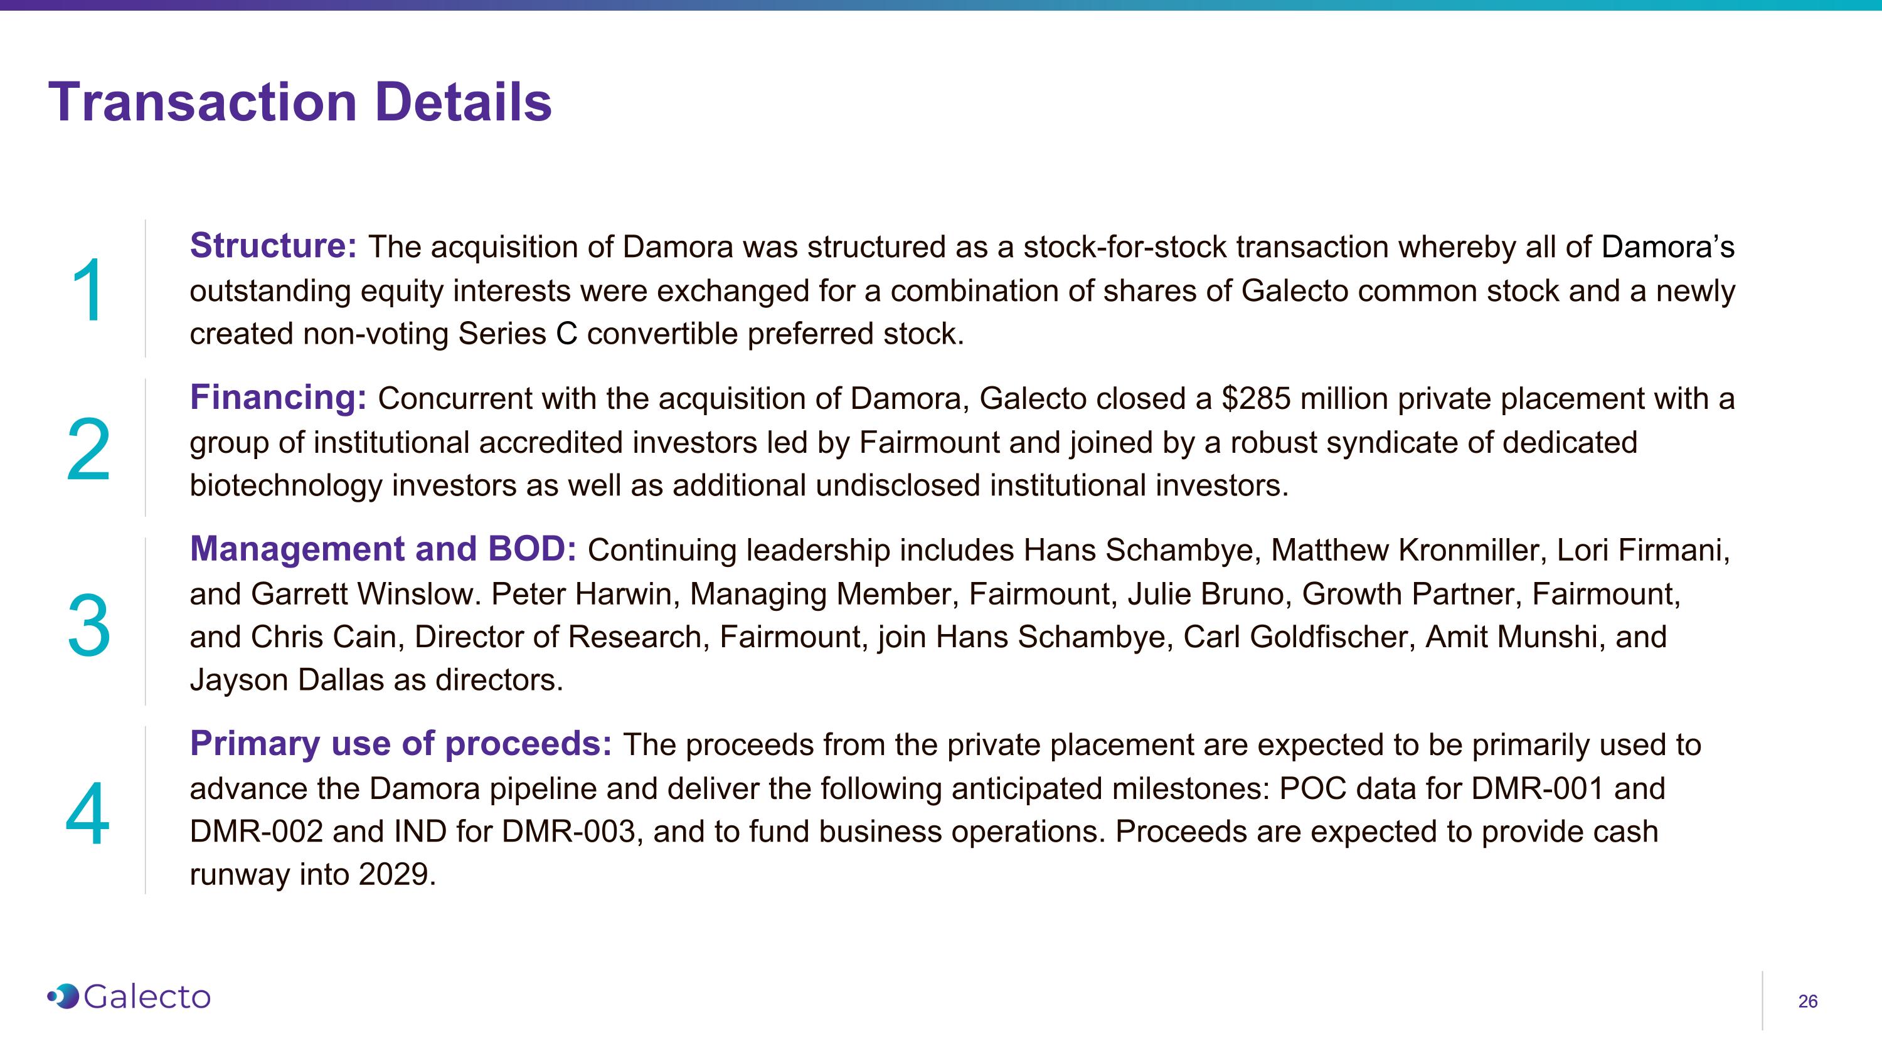Click the Series C text
This screenshot has width=1882, height=1058.
pyautogui.click(x=518, y=334)
